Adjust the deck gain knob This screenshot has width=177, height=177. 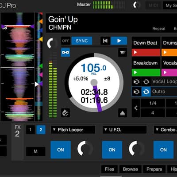click(52, 43)
